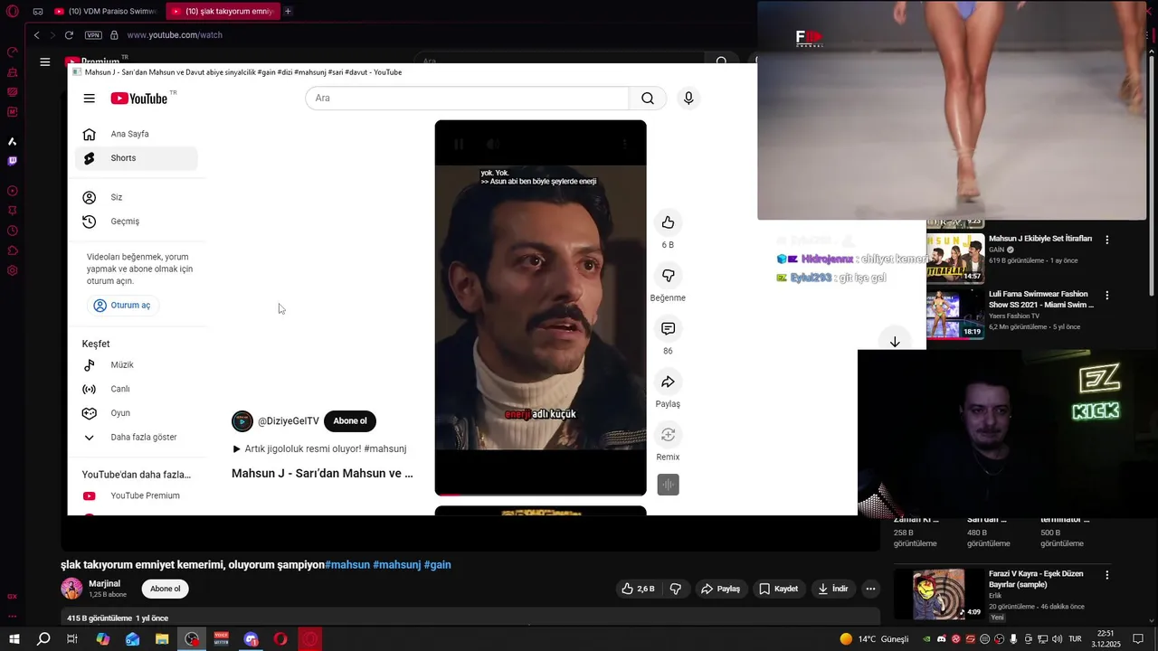Viewport: 1158px width, 651px height.
Task: Share the Short via Paylaş icon
Action: click(668, 382)
